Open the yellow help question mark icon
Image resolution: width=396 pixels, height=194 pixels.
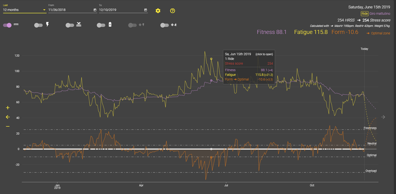(x=173, y=11)
